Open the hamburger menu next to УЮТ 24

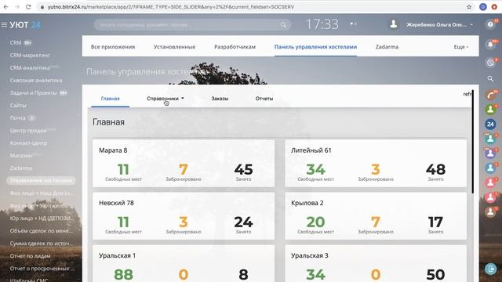(4, 24)
